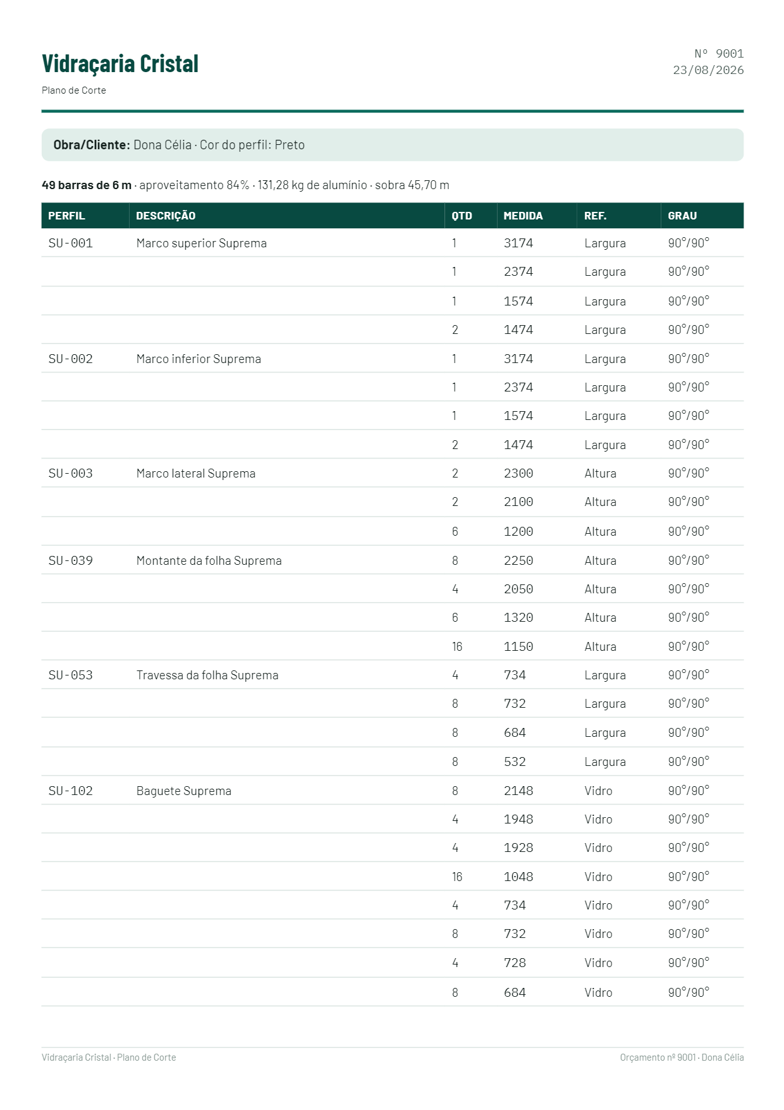Viewport: 784px width, 1110px height.
Task: Select profile code SU-039
Action: pos(71,560)
